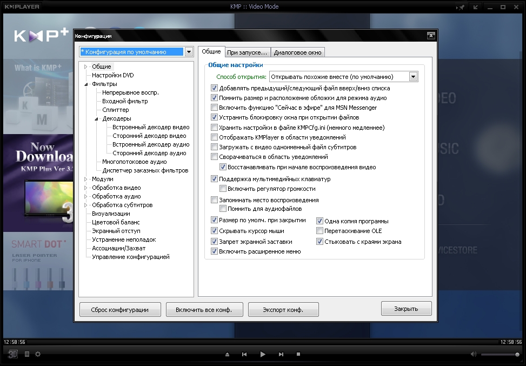Select 'Ассоциации/Захват' tree item
The height and width of the screenshot is (366, 526).
[119, 248]
